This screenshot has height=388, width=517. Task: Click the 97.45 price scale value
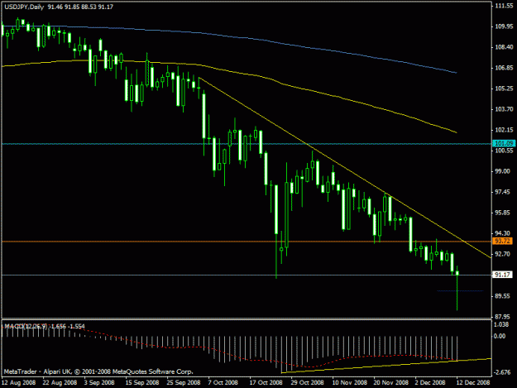pos(504,192)
